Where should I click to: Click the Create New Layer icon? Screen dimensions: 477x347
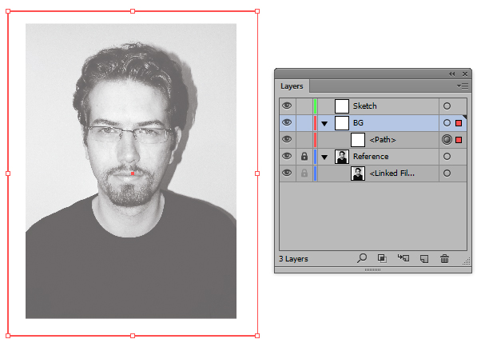click(x=424, y=259)
